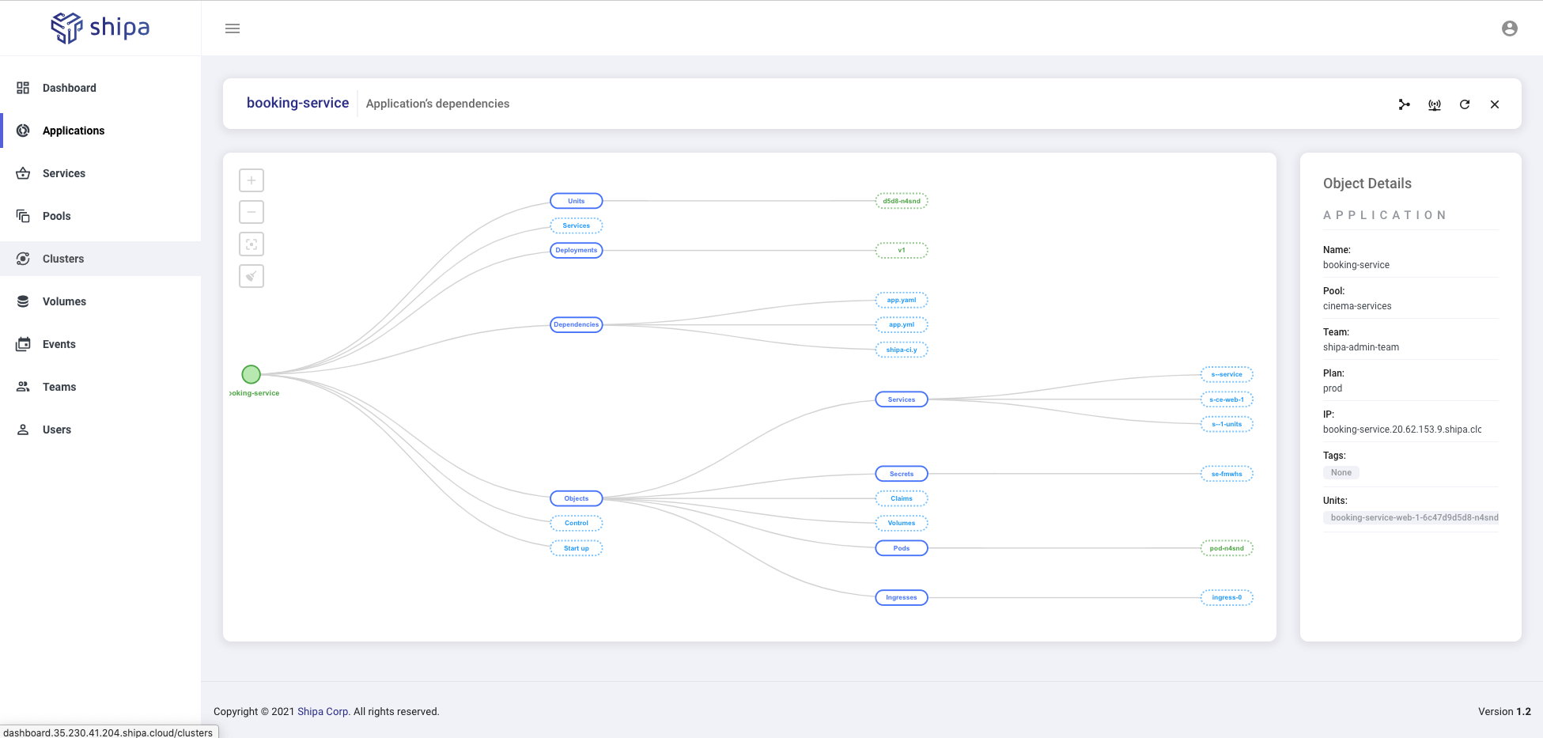This screenshot has width=1543, height=738.
Task: Zoom in on the dependency graph
Action: 251,180
